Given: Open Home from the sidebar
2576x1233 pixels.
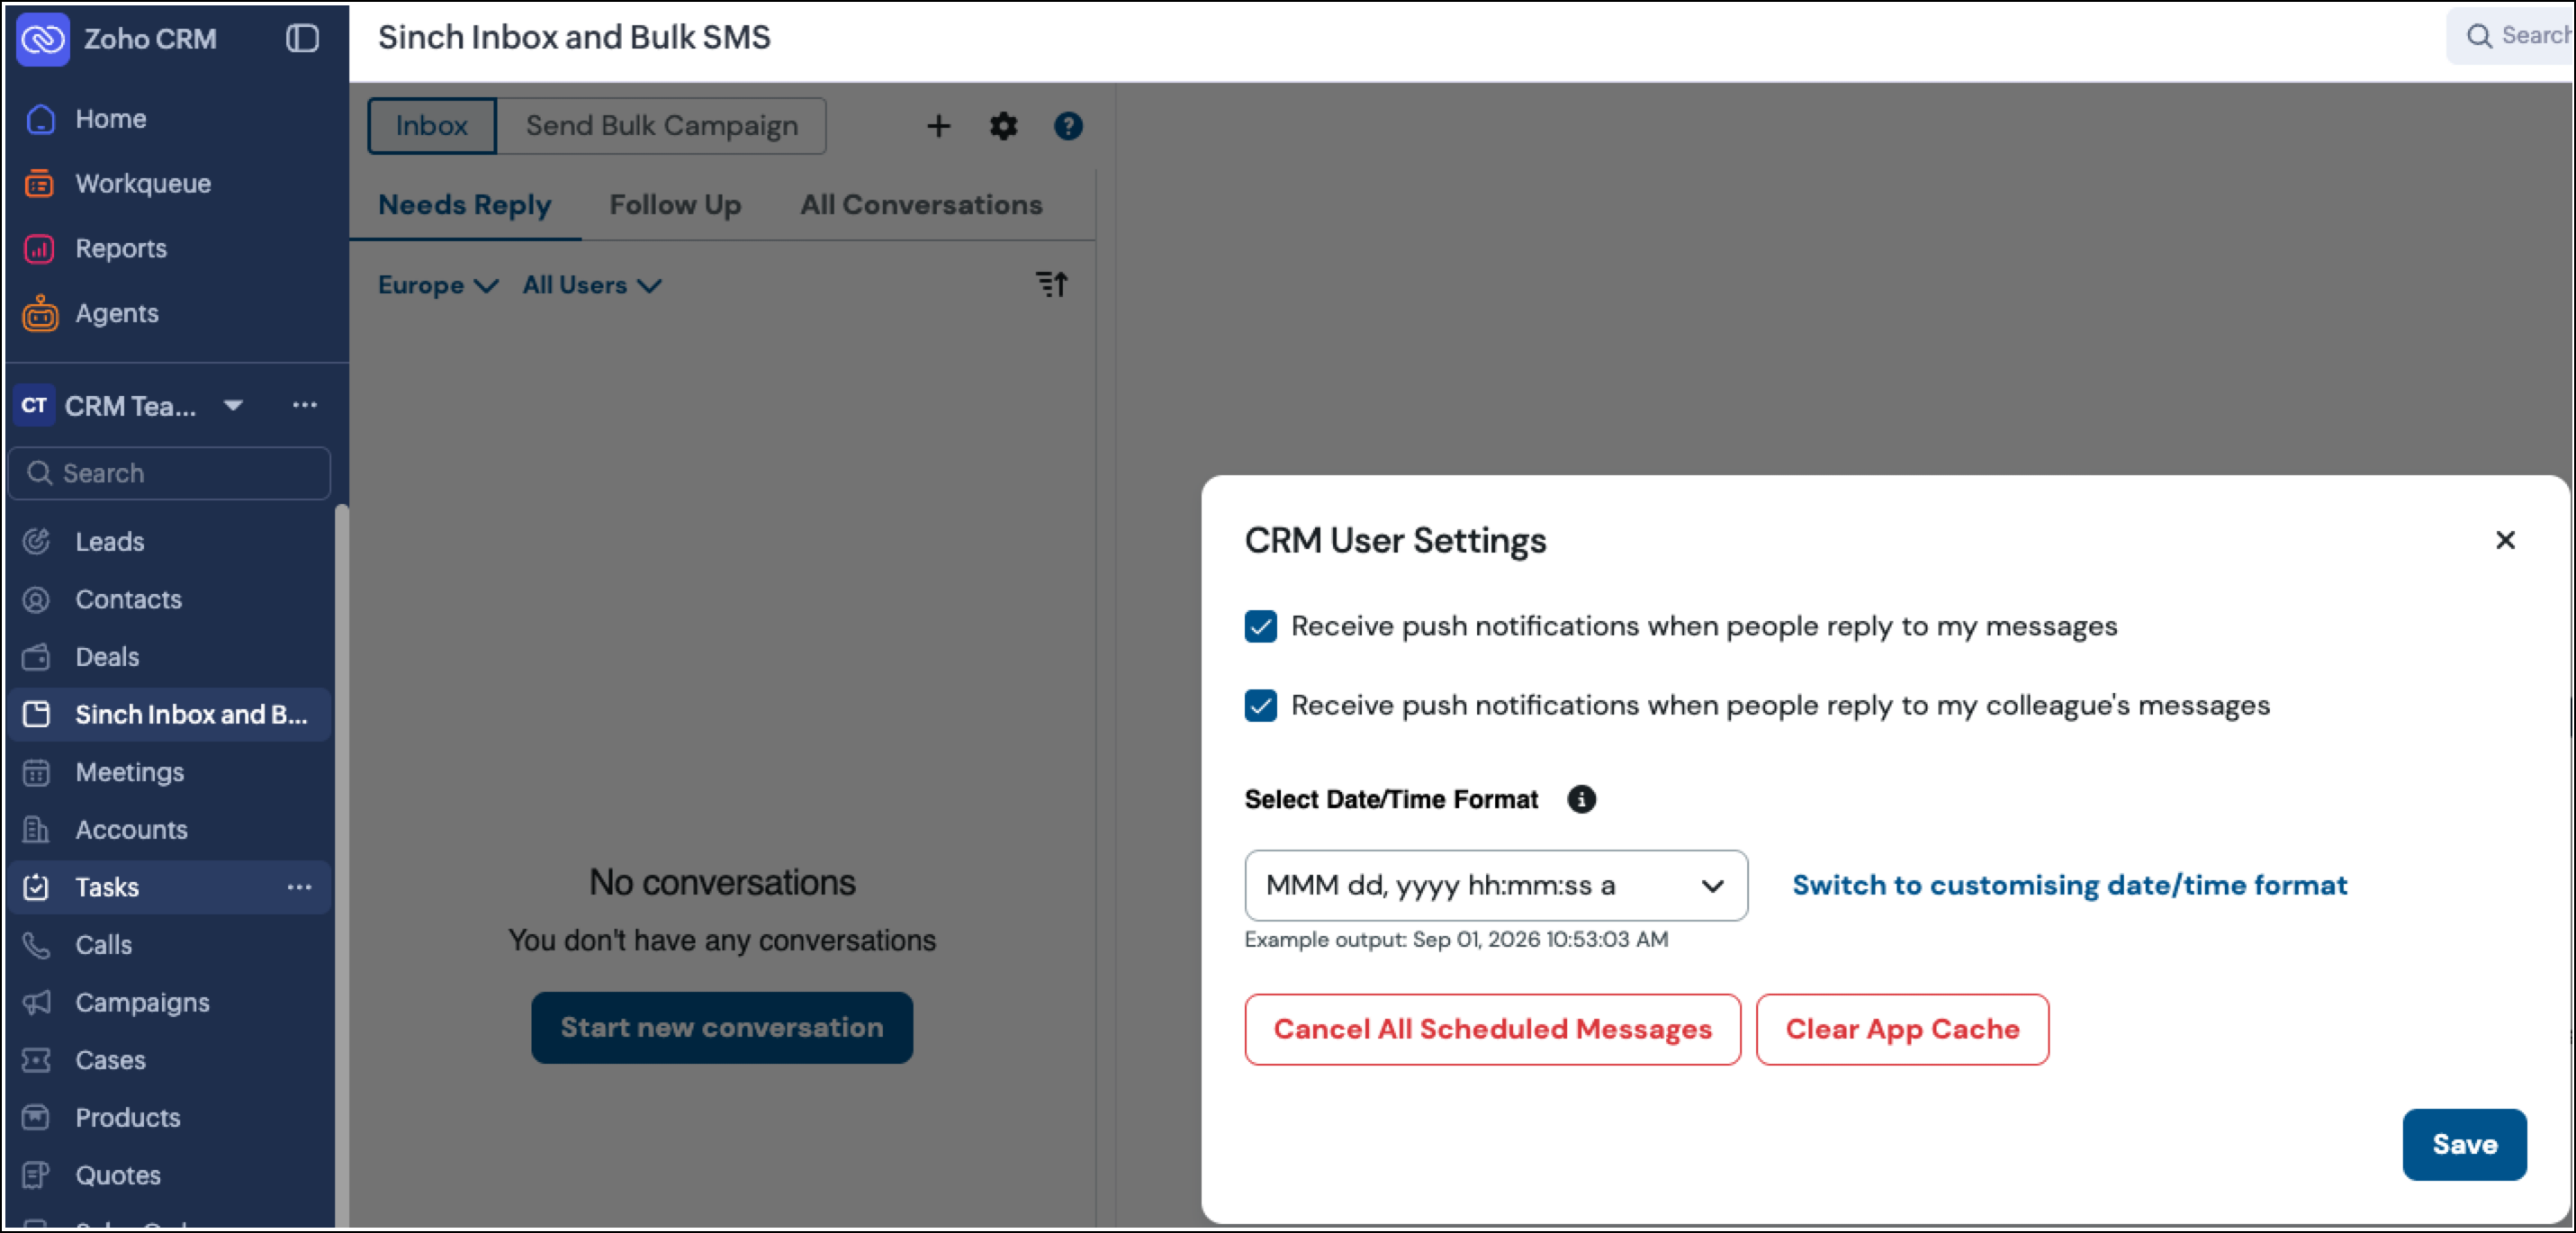Looking at the screenshot, I should 111,119.
